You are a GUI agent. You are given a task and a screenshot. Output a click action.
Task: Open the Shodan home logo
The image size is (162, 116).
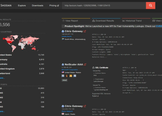click(x=6, y=6)
